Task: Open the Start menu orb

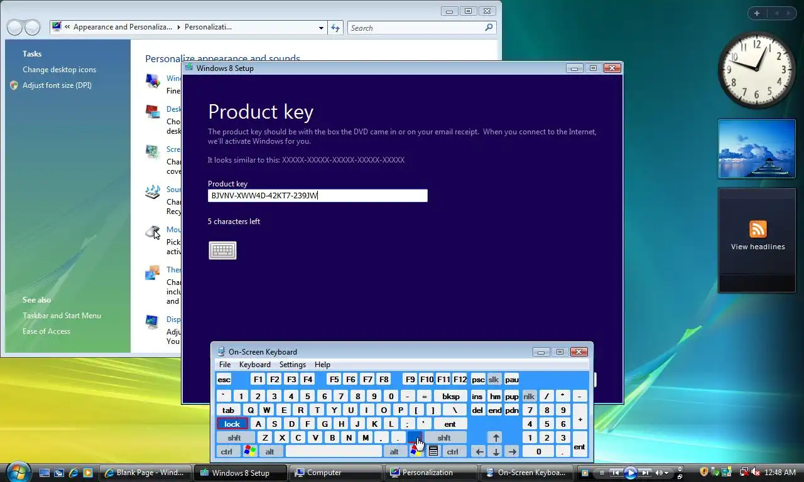Action: click(18, 471)
